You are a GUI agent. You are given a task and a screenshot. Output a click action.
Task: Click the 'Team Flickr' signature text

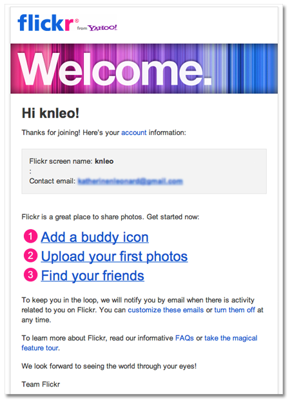[41, 384]
